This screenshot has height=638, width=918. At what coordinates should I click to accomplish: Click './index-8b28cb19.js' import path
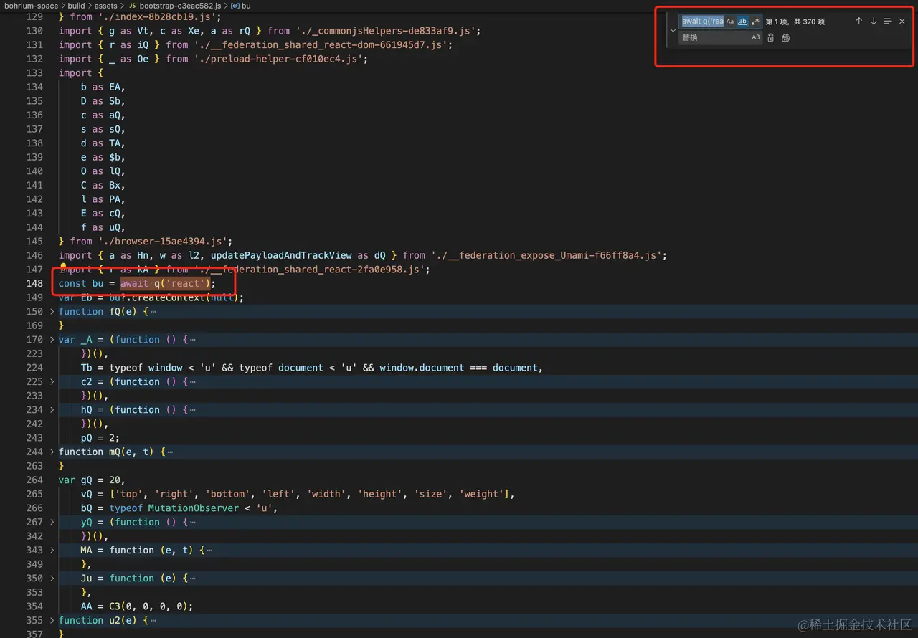pyautogui.click(x=157, y=16)
